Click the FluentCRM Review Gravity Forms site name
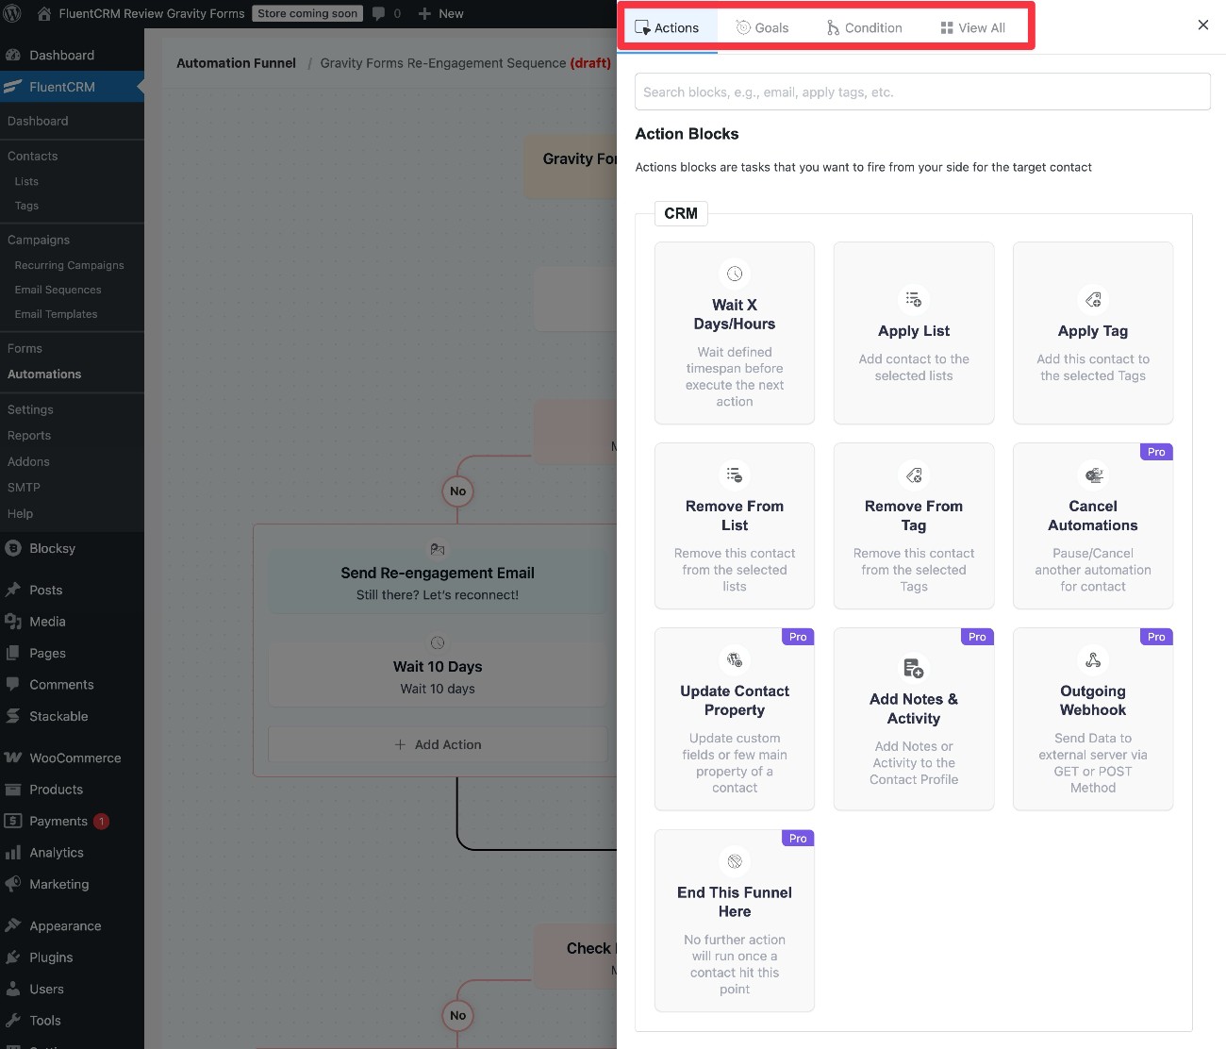Viewport: 1226px width, 1049px height. point(151,13)
